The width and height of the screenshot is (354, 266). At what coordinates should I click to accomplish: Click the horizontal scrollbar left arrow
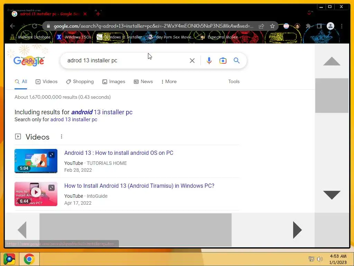22,230
